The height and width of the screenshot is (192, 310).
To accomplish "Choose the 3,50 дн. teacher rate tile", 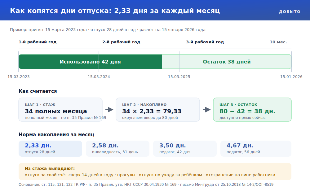I will pyautogui.click(x=185, y=149).
